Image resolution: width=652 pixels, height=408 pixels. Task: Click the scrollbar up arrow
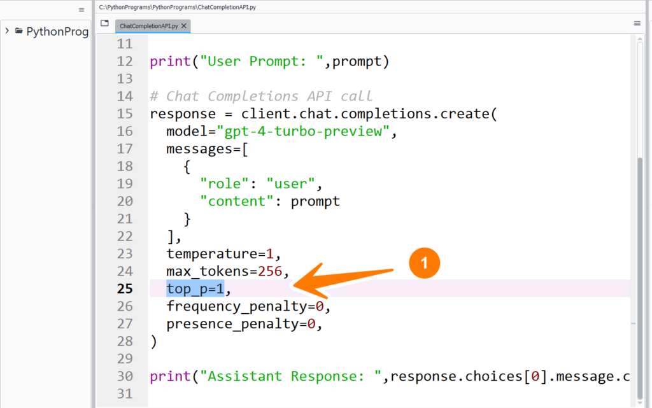point(641,40)
